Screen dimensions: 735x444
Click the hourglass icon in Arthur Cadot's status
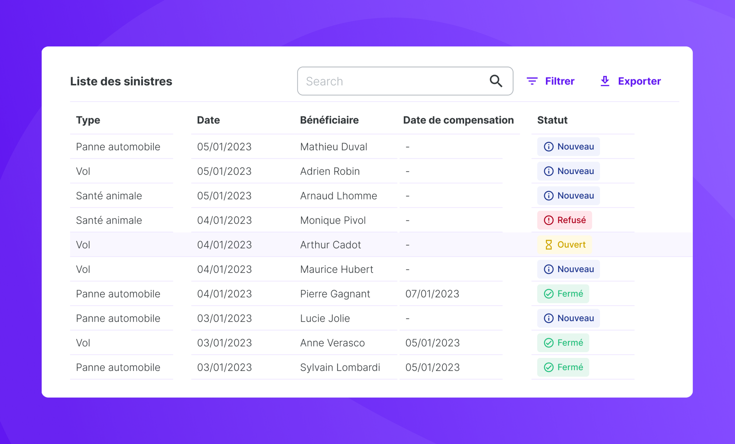click(x=548, y=245)
